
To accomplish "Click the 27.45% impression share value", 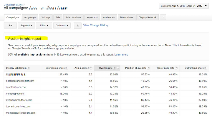I will click(64, 75).
